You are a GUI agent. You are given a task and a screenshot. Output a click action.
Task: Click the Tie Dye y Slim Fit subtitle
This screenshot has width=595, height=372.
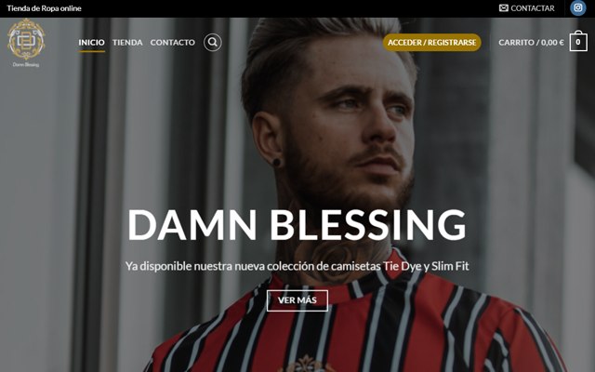click(x=297, y=266)
